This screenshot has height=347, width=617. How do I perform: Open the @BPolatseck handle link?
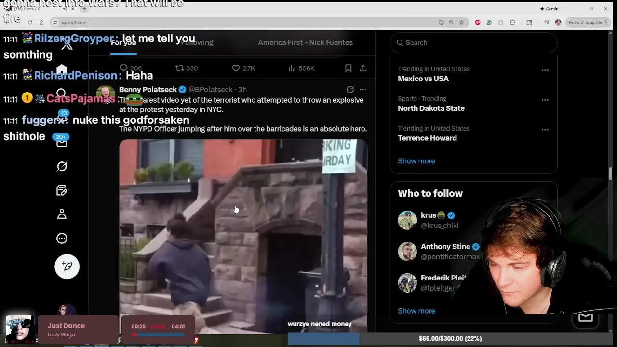pos(211,89)
